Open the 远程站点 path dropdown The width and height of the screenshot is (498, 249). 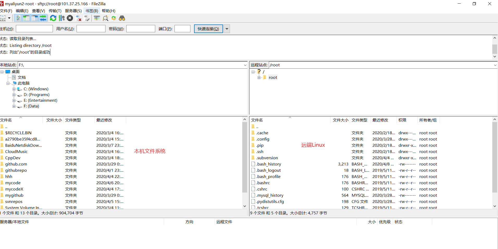[495, 65]
